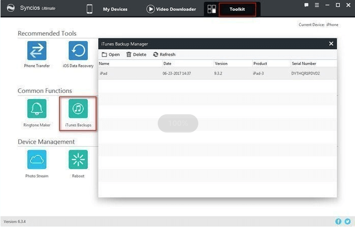The height and width of the screenshot is (227, 355).
Task: Click Delete in the backup toolbar
Action: pyautogui.click(x=136, y=54)
